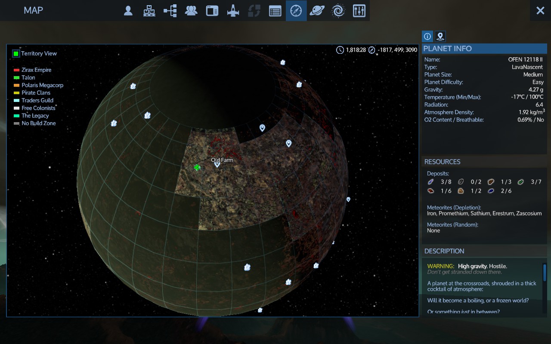This screenshot has width=551, height=344.
Task: Click the waypoint pin right of the revealed terrain notch
Action: coord(289,144)
